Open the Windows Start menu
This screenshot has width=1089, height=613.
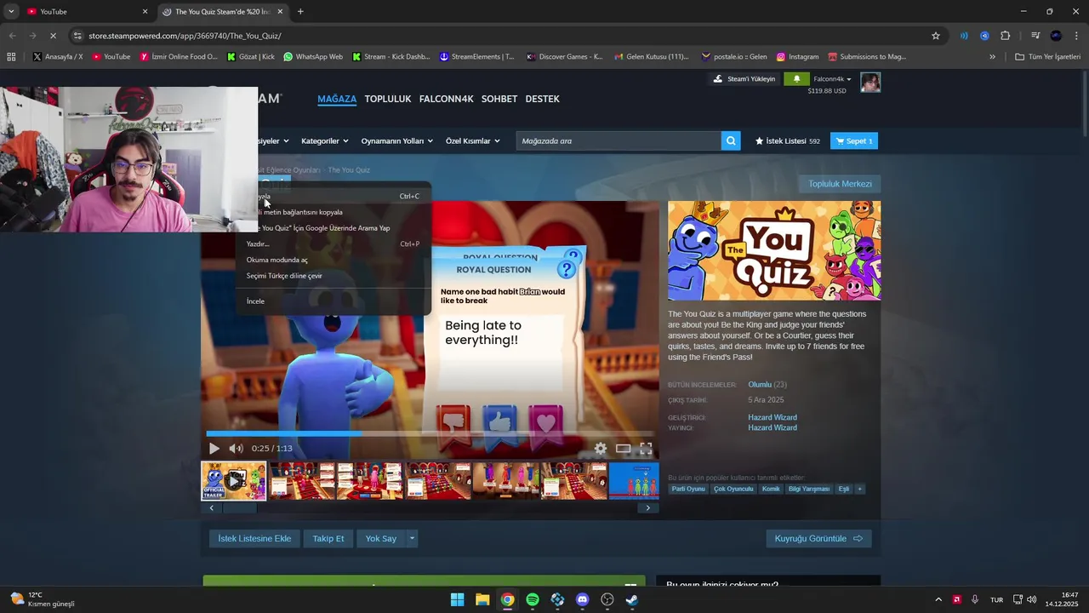pos(457,599)
